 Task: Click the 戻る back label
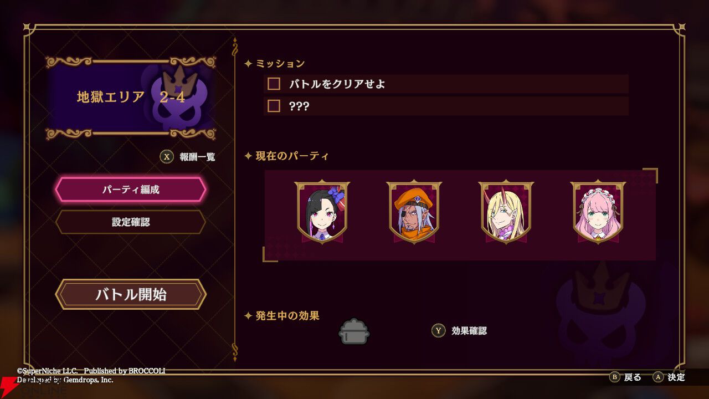pyautogui.click(x=633, y=377)
